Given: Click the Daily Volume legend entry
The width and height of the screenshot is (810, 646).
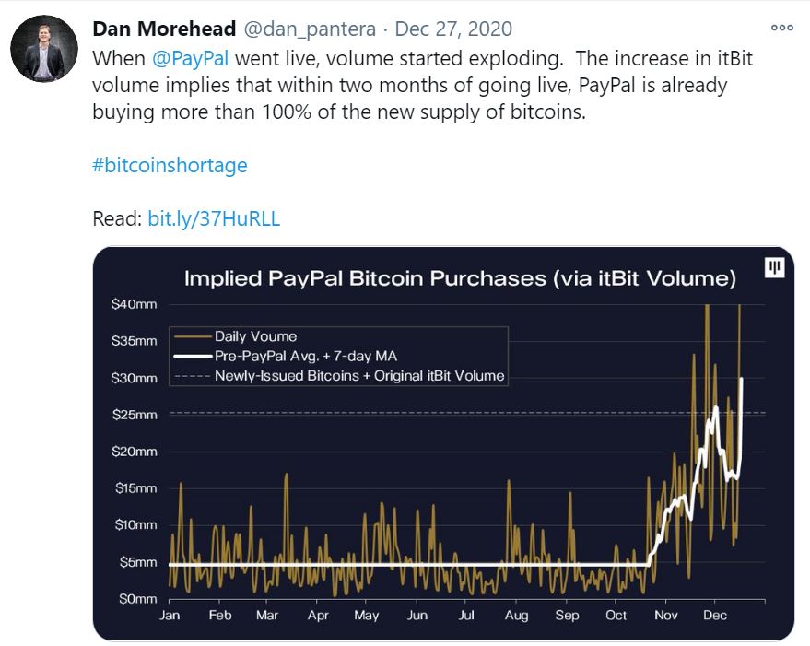Looking at the screenshot, I should tap(255, 336).
